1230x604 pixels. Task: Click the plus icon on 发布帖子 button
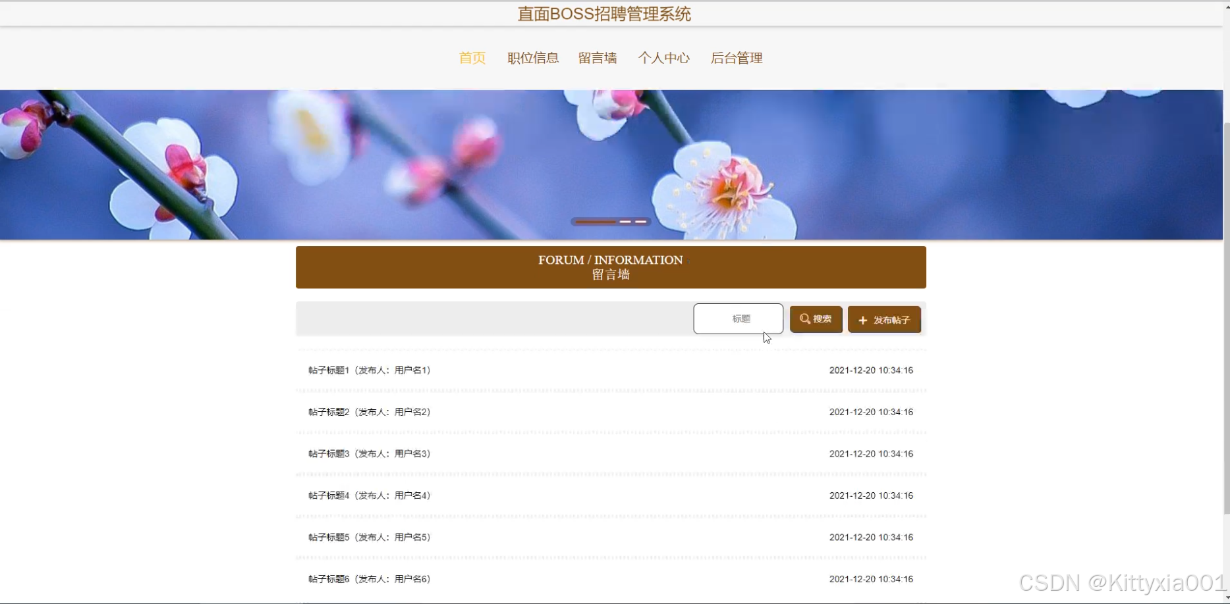pyautogui.click(x=863, y=319)
